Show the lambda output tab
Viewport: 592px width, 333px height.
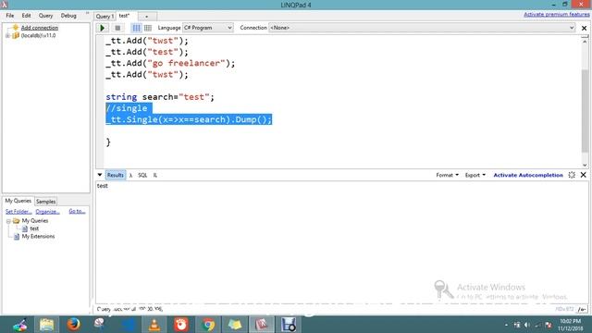pyautogui.click(x=130, y=175)
